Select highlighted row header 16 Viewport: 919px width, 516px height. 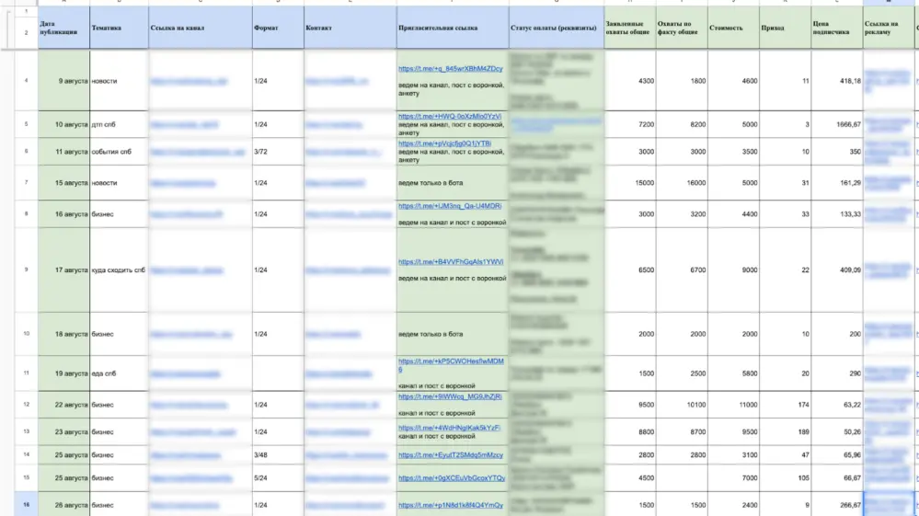point(26,504)
